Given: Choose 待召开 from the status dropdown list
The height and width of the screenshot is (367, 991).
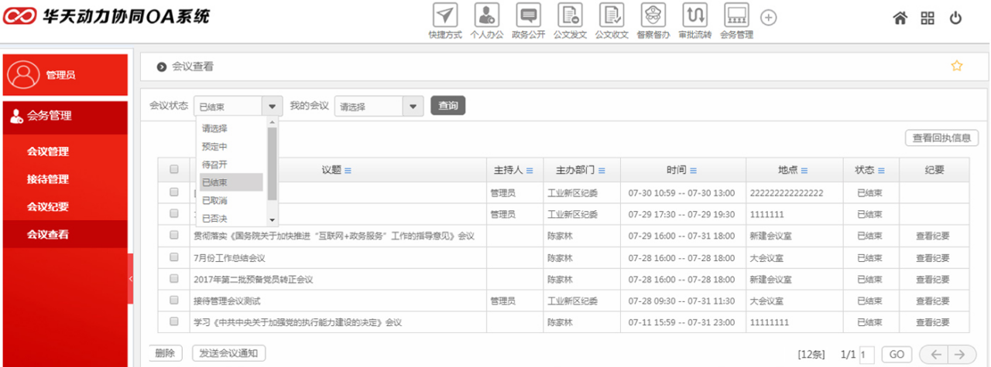Looking at the screenshot, I should coord(214,165).
